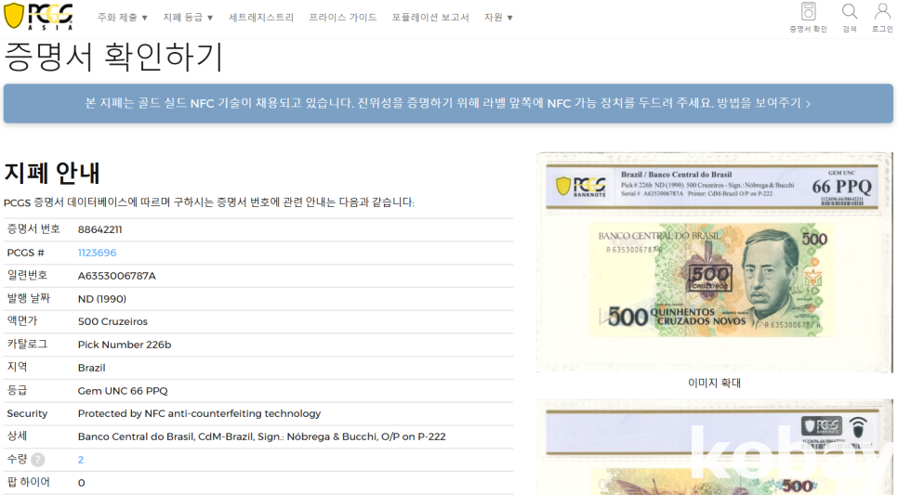Viewport: 898px width, 495px height.
Task: Follow the PCGS # 1123696 link
Action: coord(97,253)
